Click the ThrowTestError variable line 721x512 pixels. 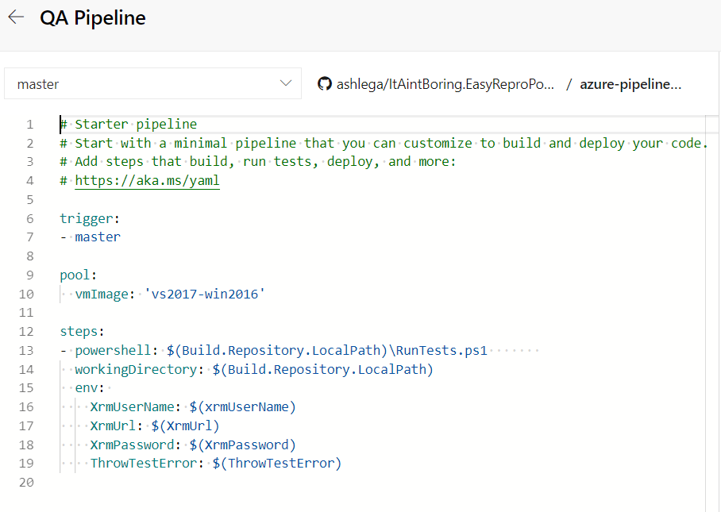click(214, 464)
